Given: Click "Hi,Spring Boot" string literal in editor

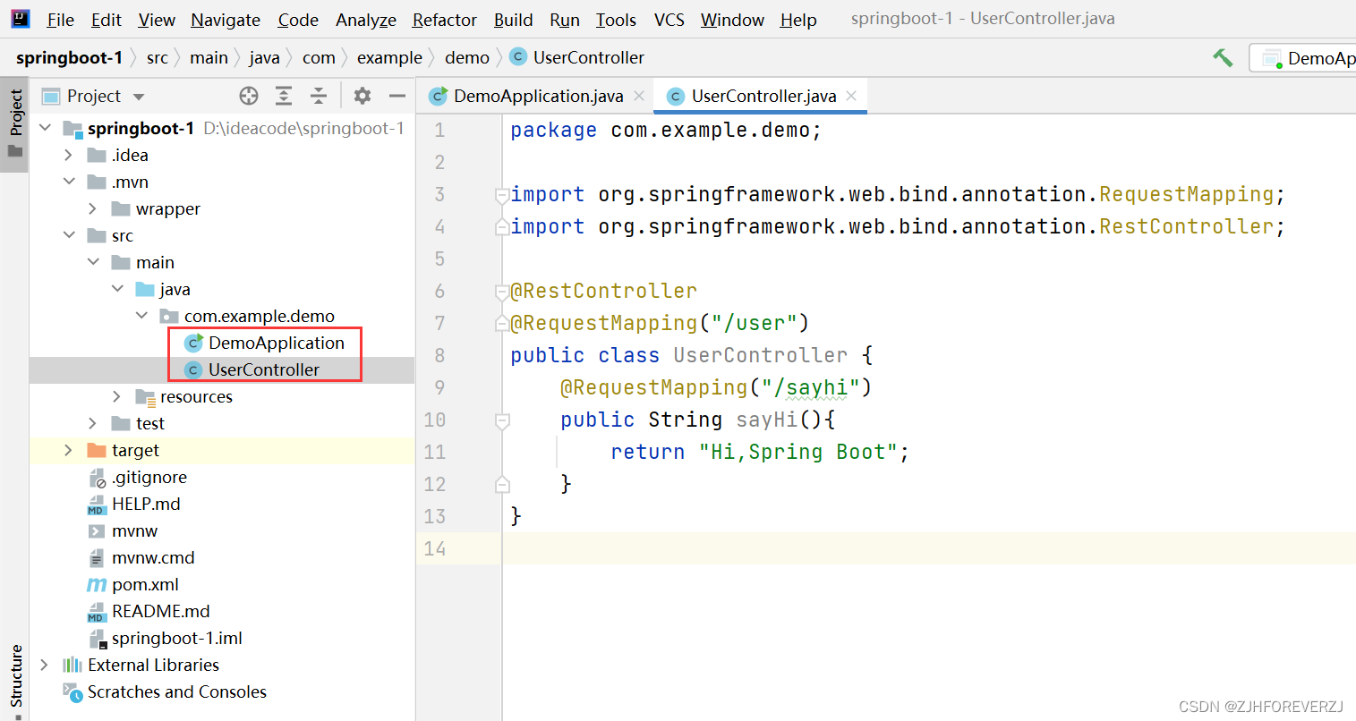Looking at the screenshot, I should pos(797,452).
